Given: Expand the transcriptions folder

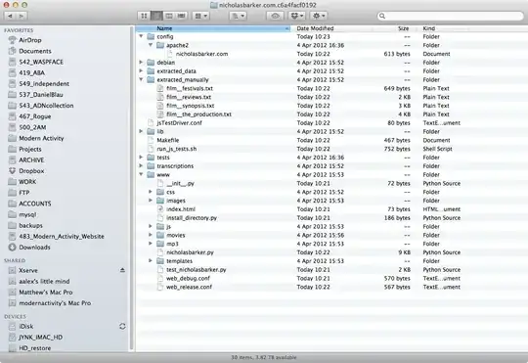Looking at the screenshot, I should [x=141, y=165].
